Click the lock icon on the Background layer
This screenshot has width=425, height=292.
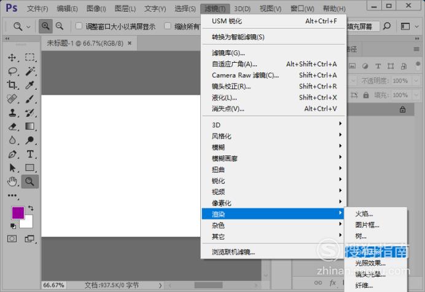(x=402, y=109)
